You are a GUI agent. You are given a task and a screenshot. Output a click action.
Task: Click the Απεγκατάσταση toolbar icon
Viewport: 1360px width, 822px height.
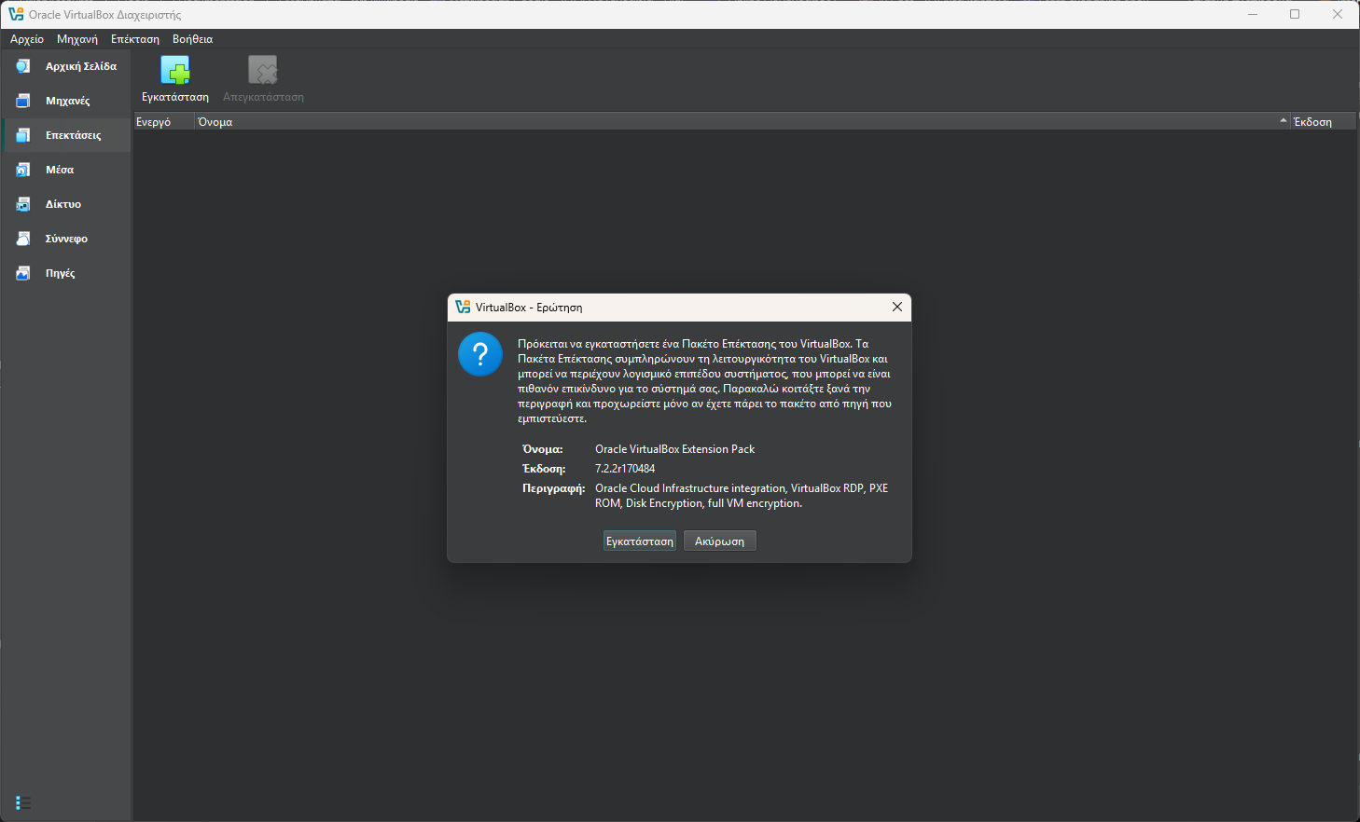263,71
